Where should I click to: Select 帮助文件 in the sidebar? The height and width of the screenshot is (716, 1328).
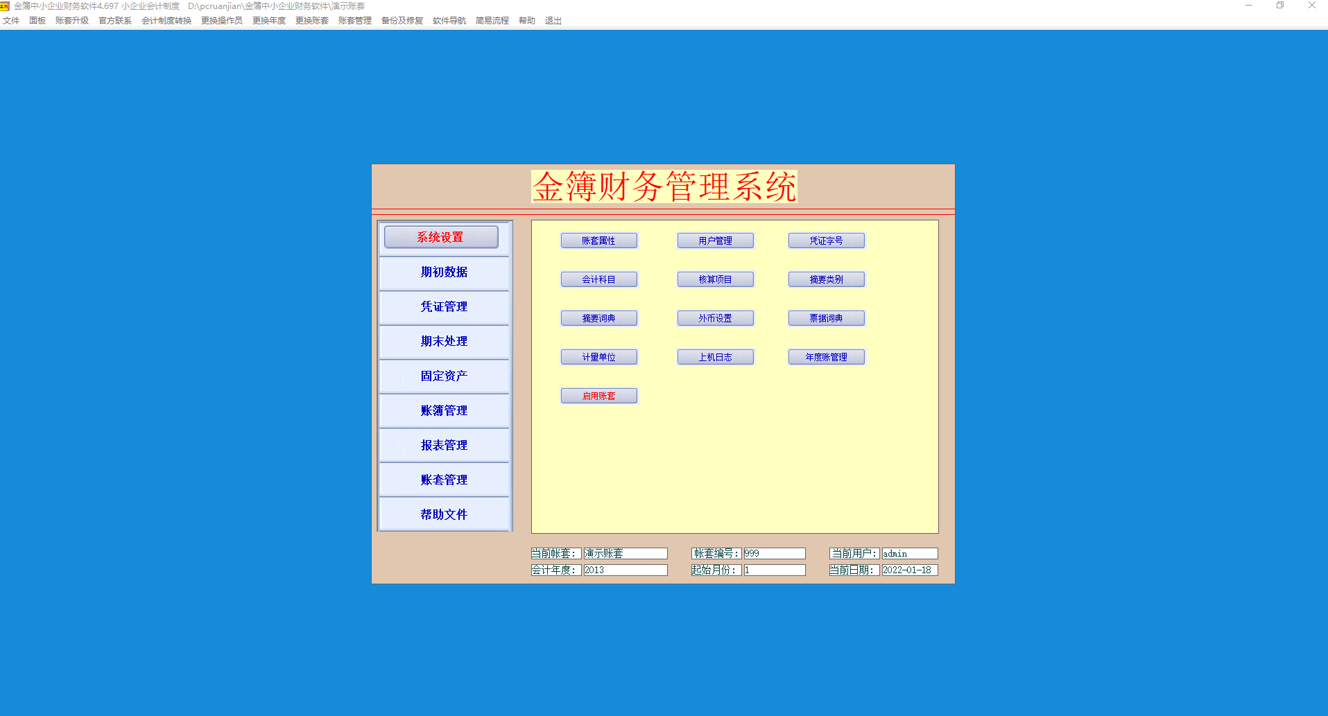coord(444,515)
